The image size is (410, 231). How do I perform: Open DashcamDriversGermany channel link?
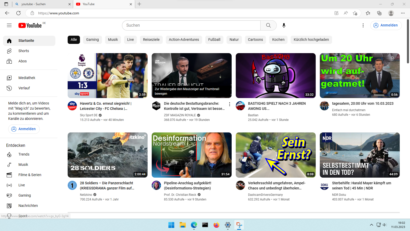[x=265, y=195]
